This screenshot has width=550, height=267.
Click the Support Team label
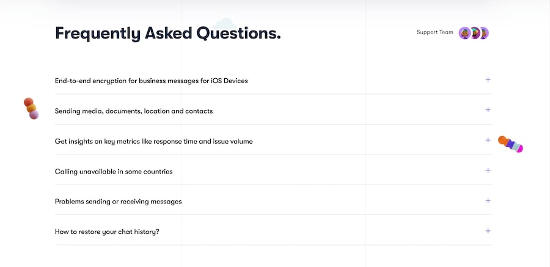[435, 32]
